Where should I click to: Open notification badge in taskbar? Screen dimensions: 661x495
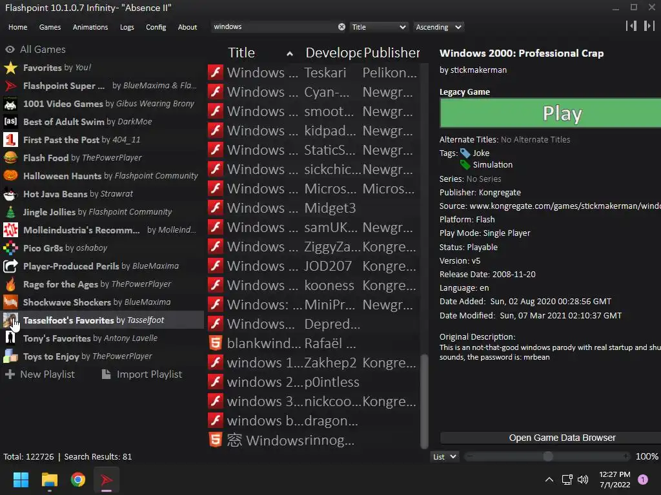click(643, 480)
